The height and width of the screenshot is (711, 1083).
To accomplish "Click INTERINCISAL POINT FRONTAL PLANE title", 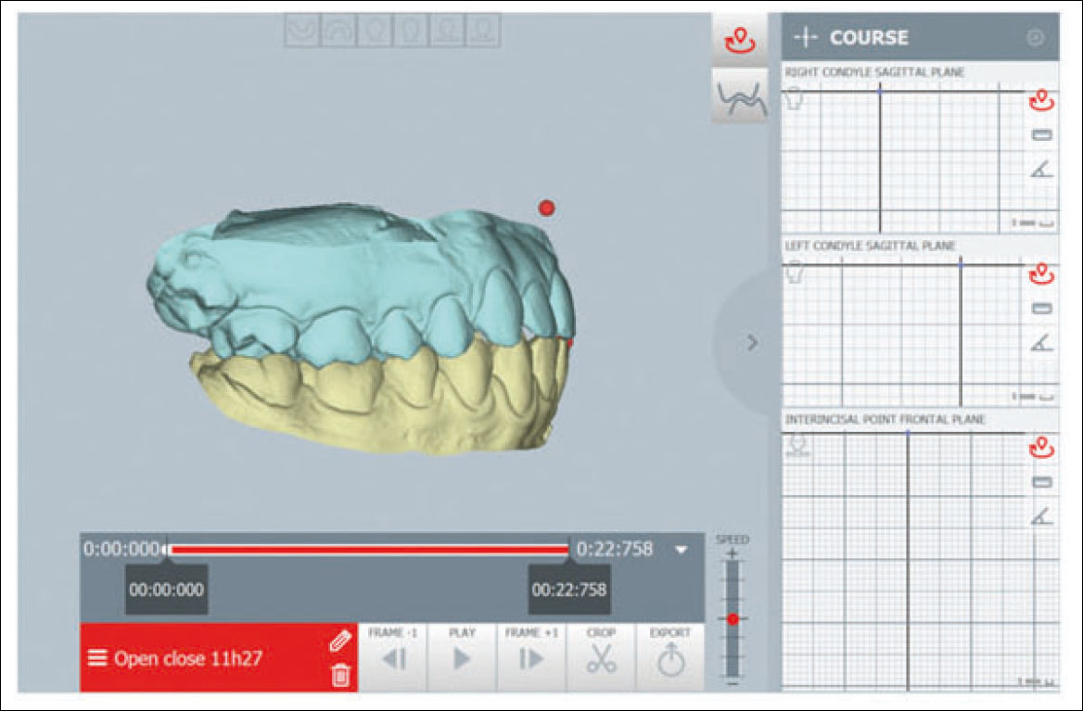I will [885, 419].
